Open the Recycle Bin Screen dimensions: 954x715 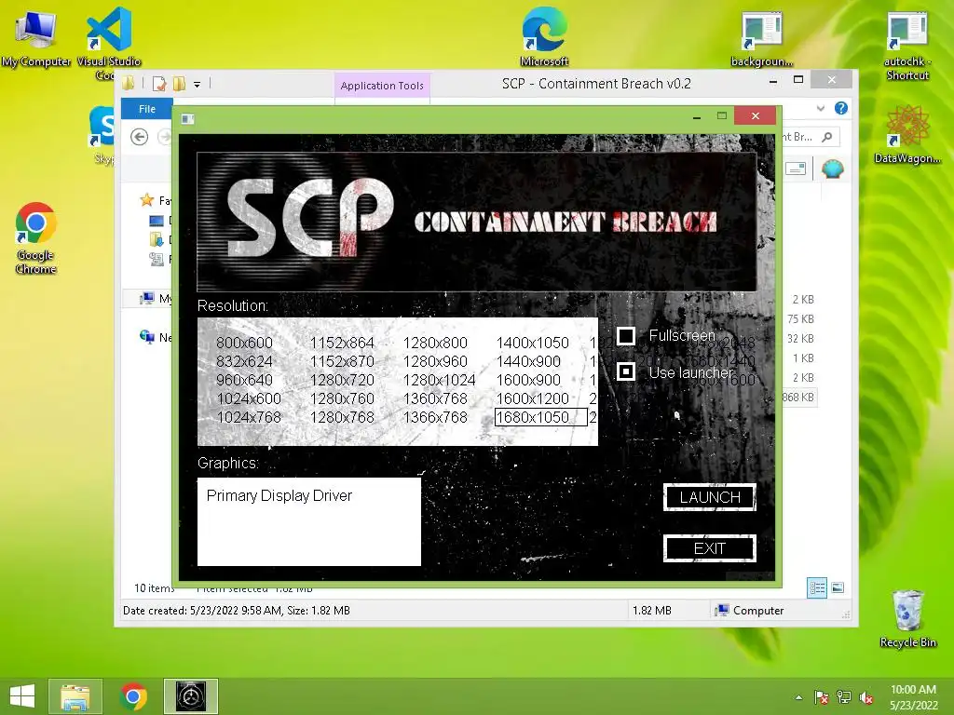tap(907, 619)
